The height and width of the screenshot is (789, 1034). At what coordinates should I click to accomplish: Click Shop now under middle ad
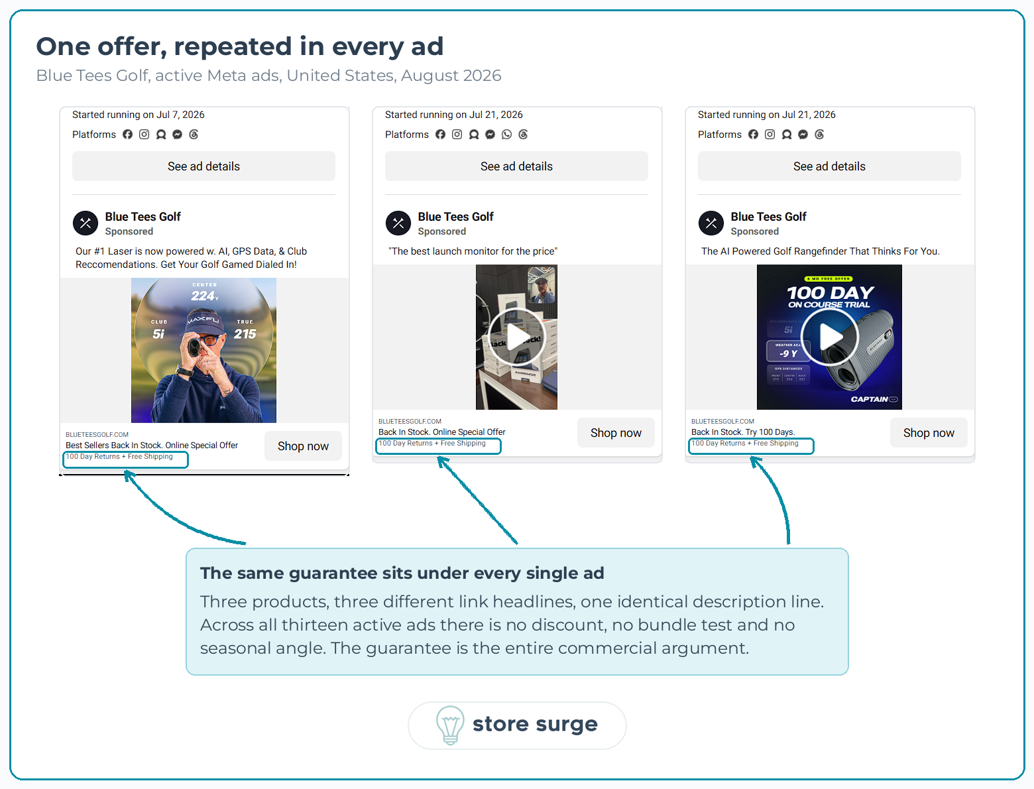(x=616, y=433)
